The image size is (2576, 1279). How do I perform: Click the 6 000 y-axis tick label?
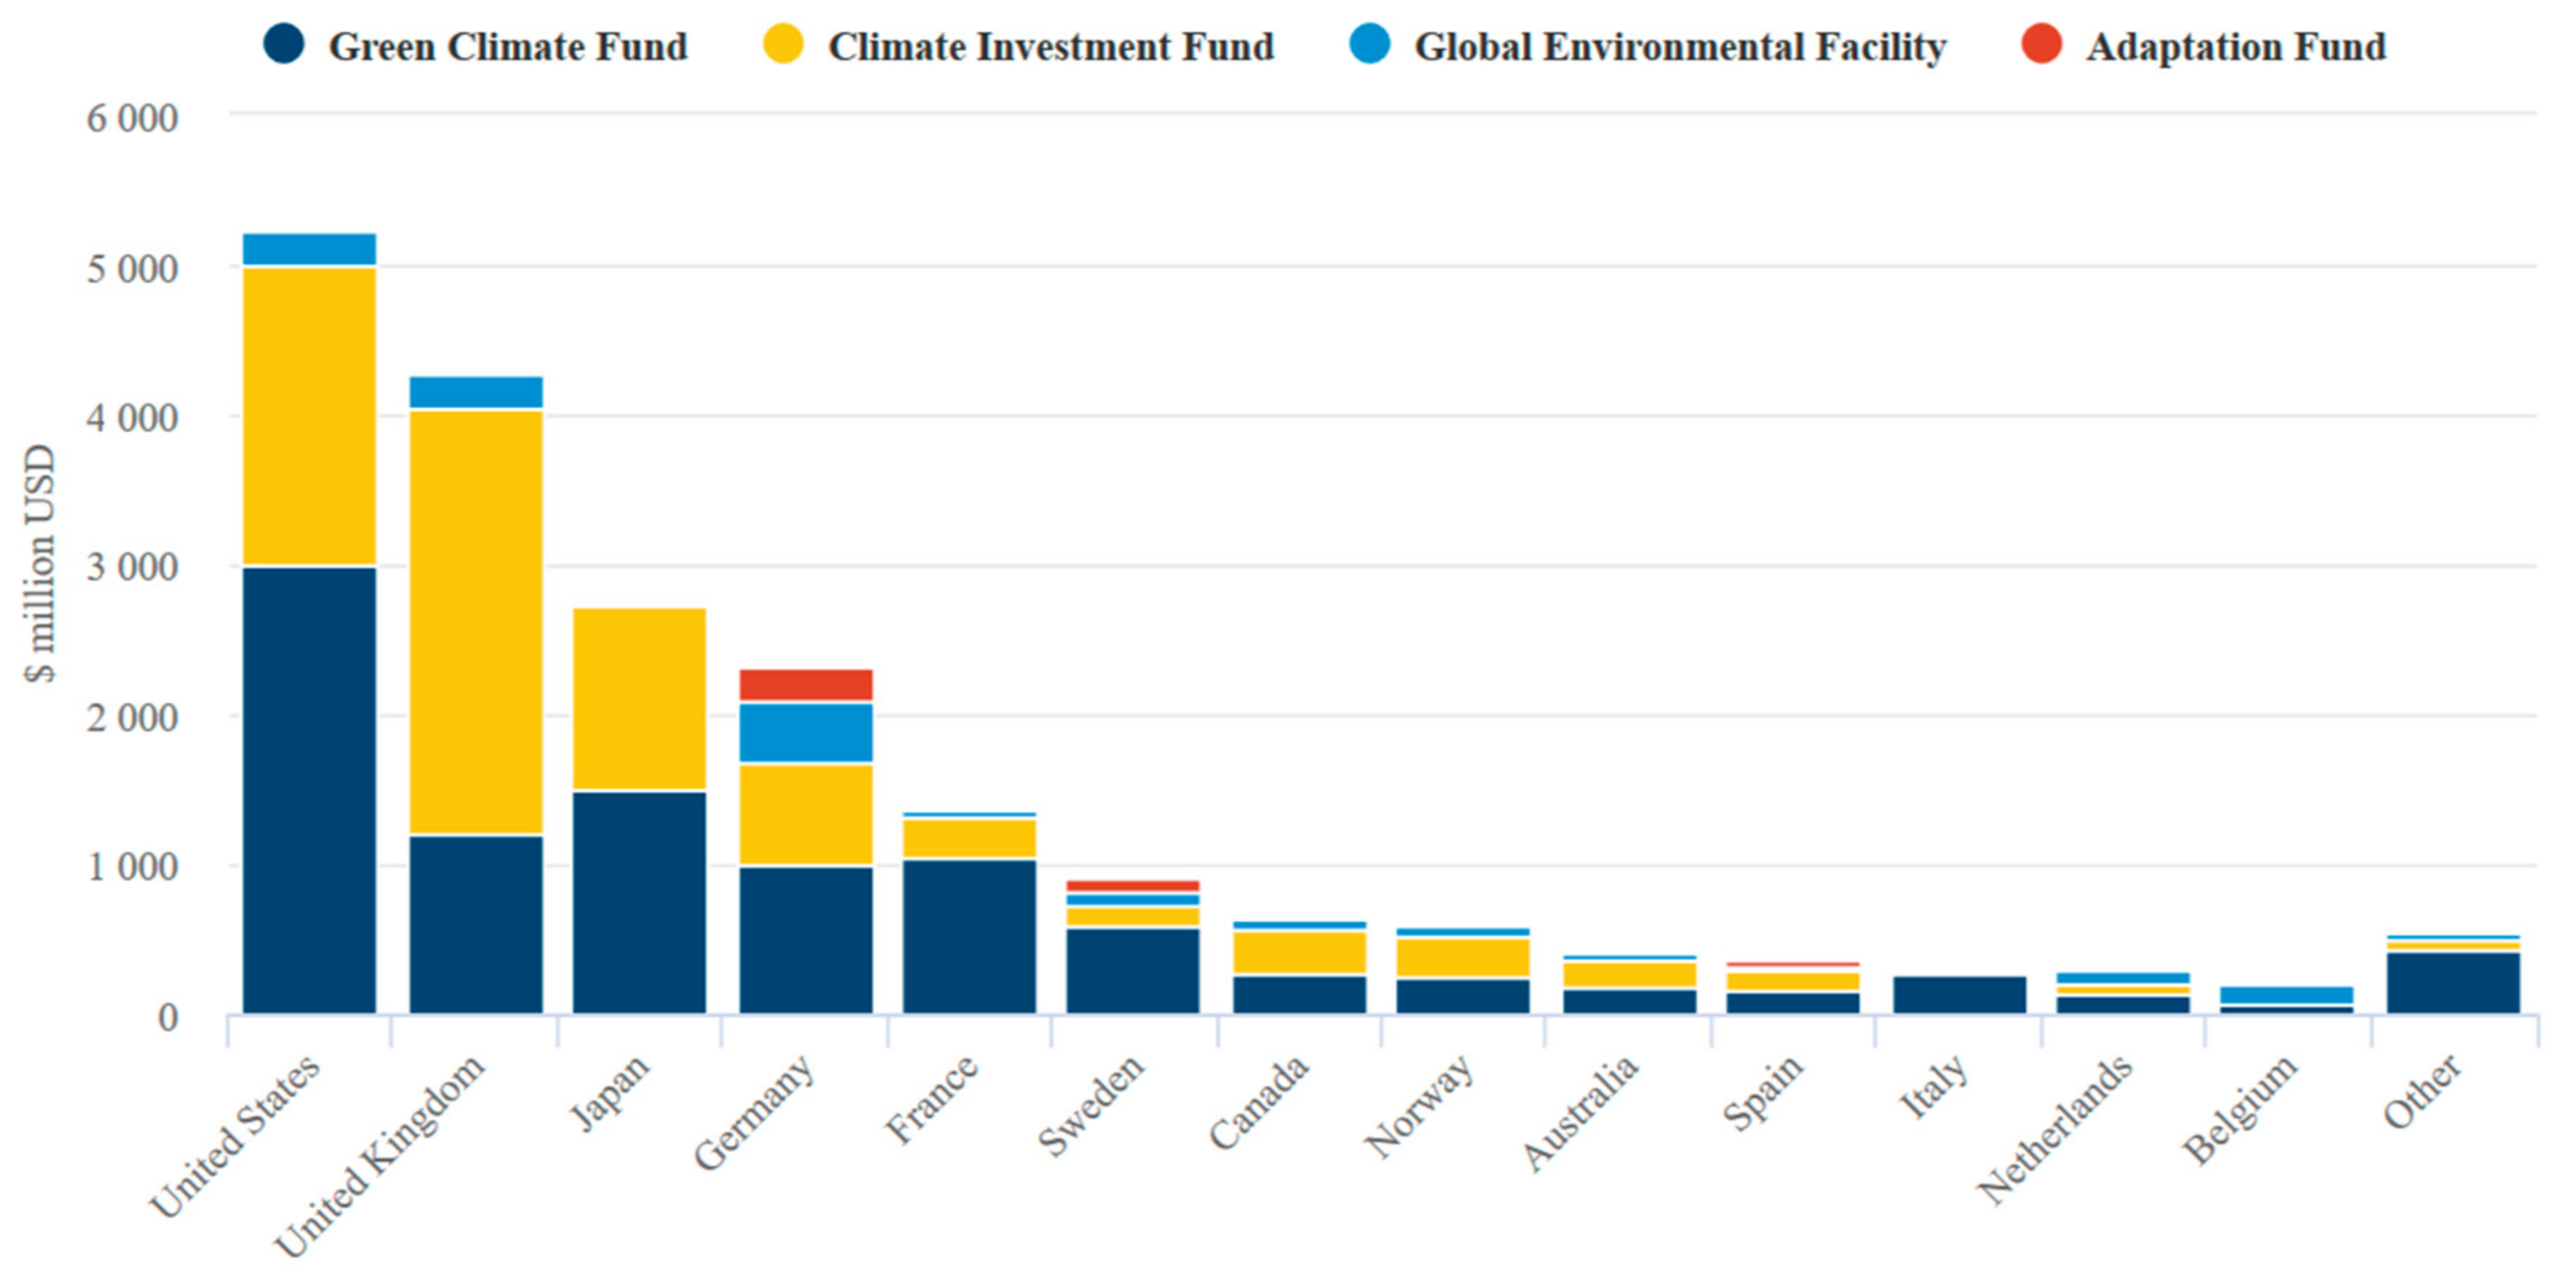click(131, 118)
